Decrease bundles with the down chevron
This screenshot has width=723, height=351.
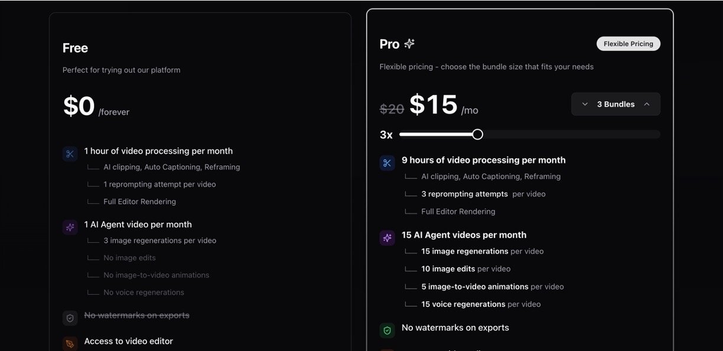coord(585,104)
